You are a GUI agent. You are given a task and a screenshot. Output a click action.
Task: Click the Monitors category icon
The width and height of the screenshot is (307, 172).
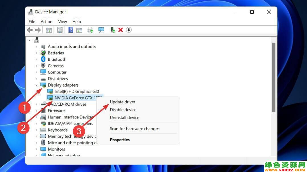(x=43, y=149)
